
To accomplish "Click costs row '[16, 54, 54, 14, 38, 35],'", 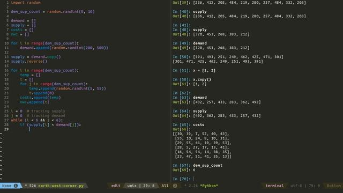I will tap(203, 152).
